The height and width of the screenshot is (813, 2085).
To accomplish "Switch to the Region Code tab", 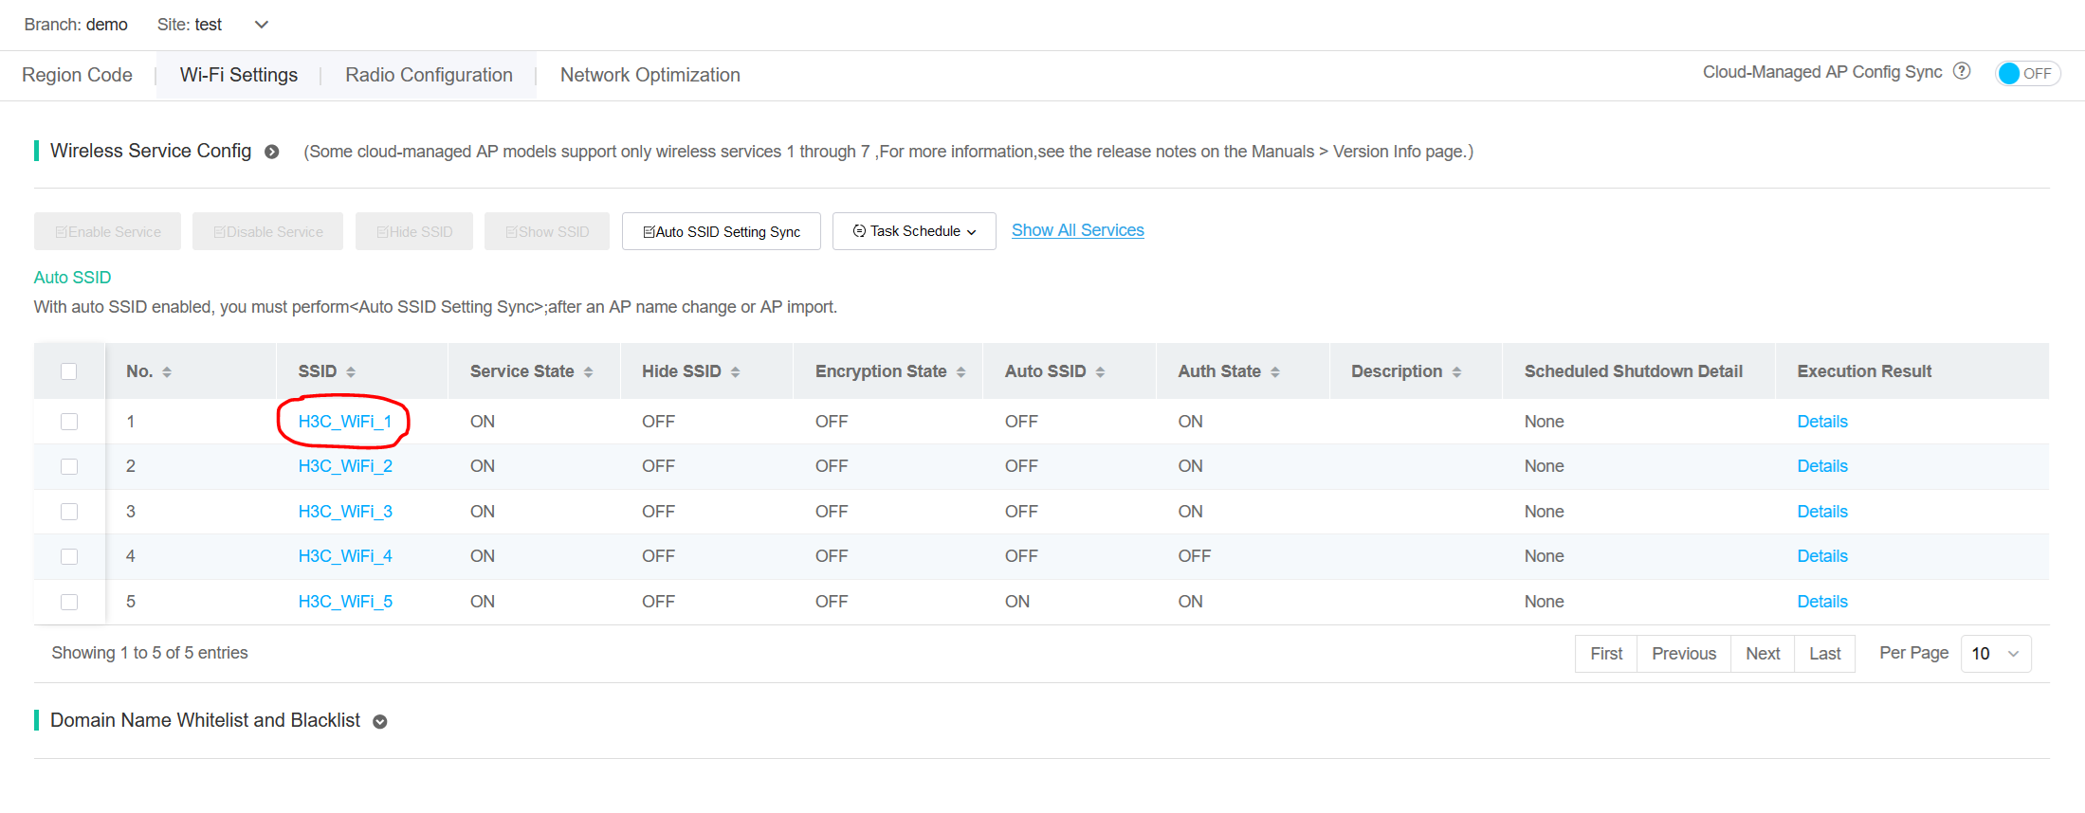I will click(77, 75).
